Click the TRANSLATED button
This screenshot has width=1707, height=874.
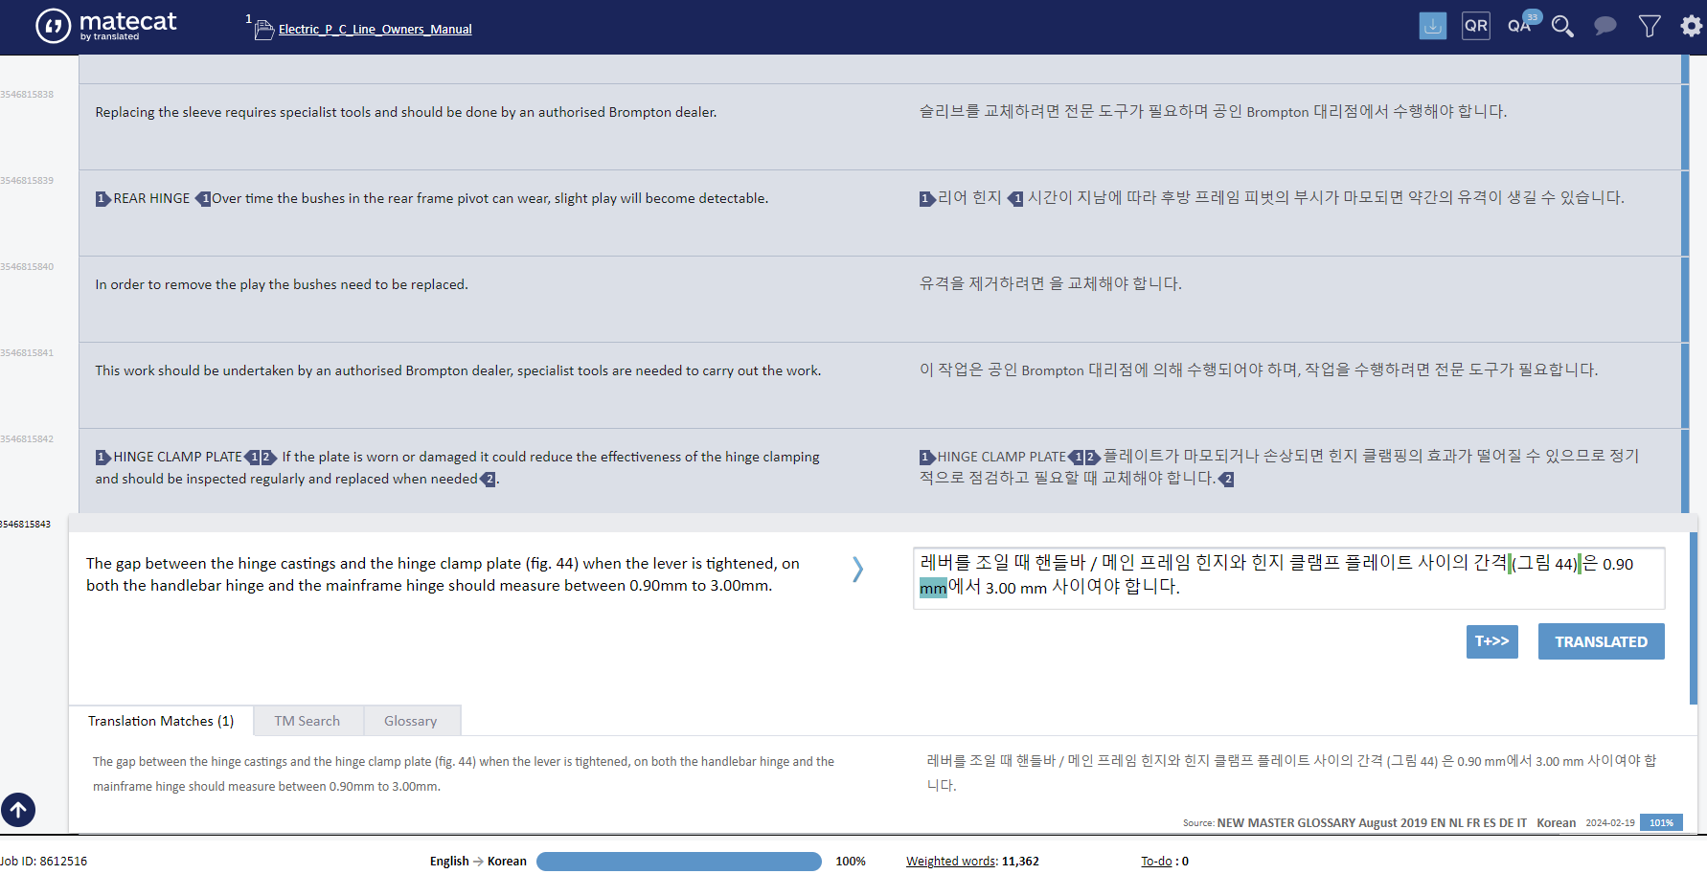(x=1601, y=641)
